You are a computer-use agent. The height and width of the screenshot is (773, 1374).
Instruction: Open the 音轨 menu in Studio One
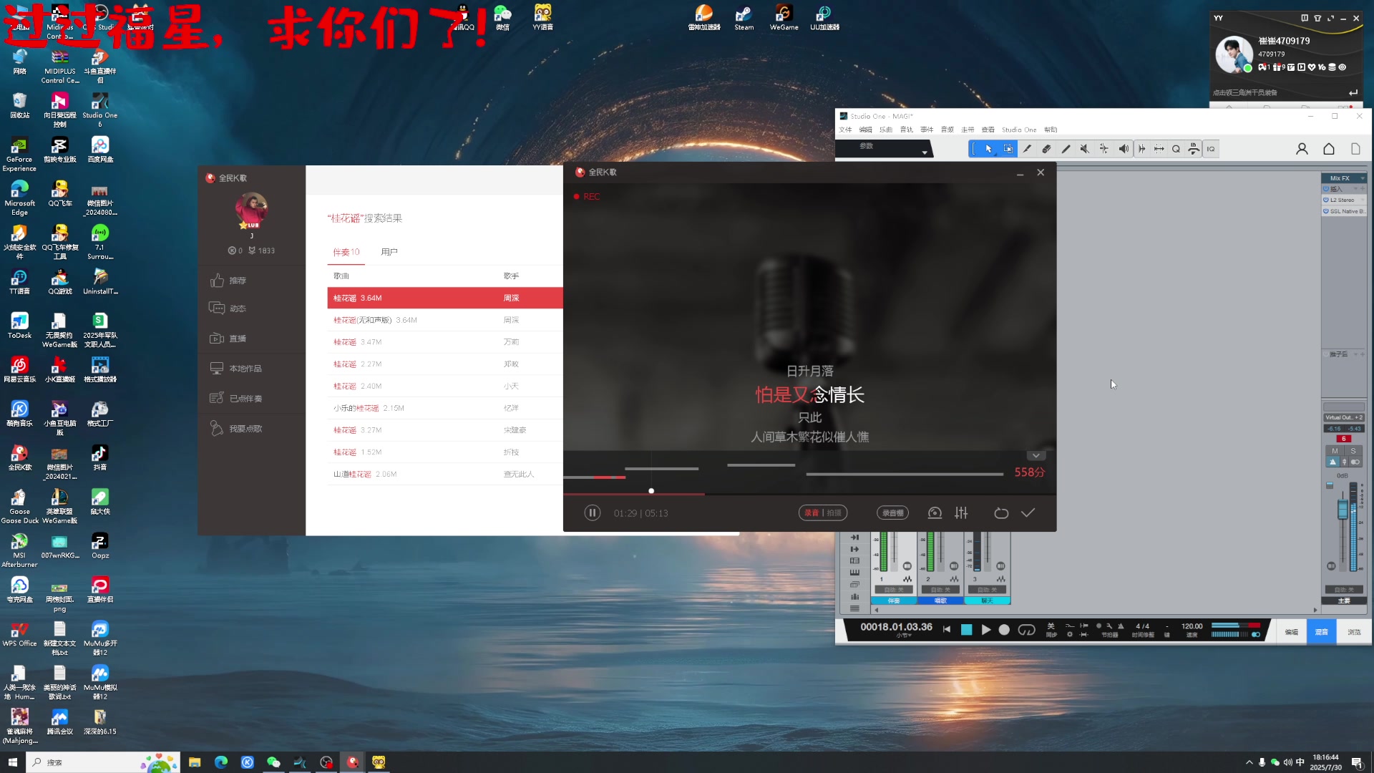(907, 130)
